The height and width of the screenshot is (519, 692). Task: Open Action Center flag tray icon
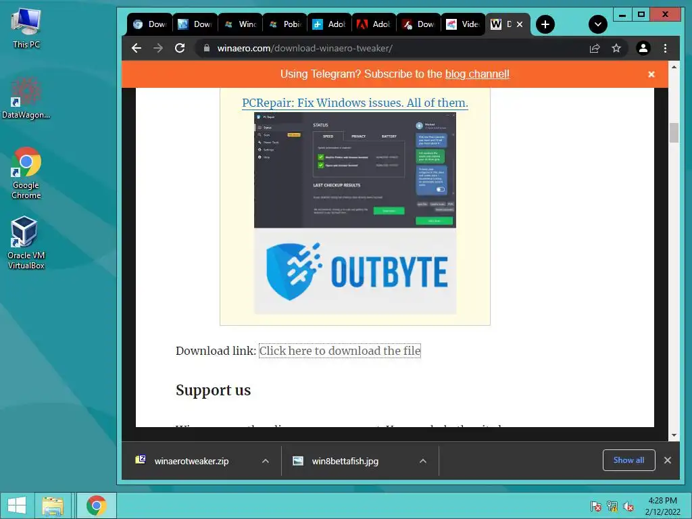coord(596,506)
